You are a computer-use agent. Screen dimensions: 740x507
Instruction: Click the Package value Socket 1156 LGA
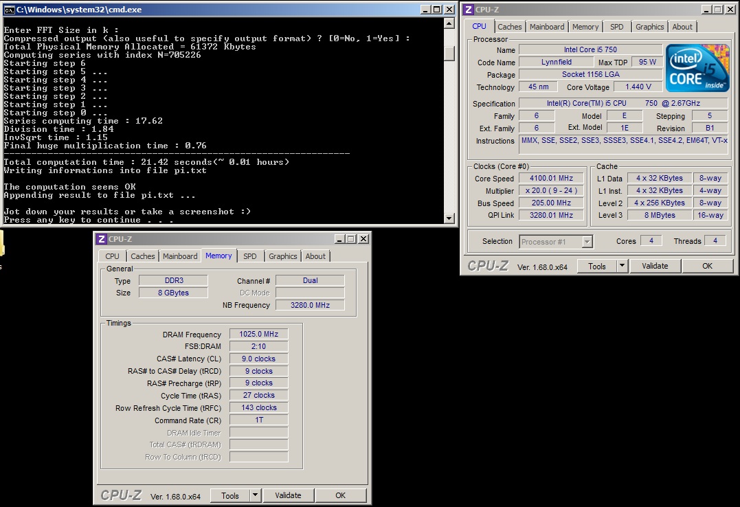coord(590,74)
